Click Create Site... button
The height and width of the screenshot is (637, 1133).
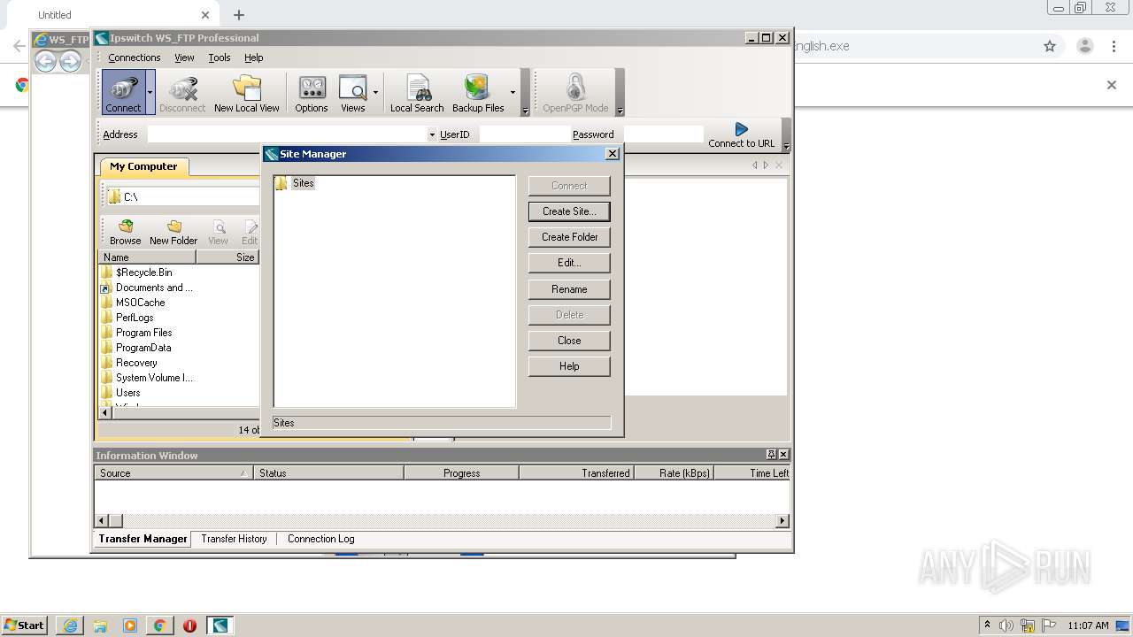click(569, 211)
